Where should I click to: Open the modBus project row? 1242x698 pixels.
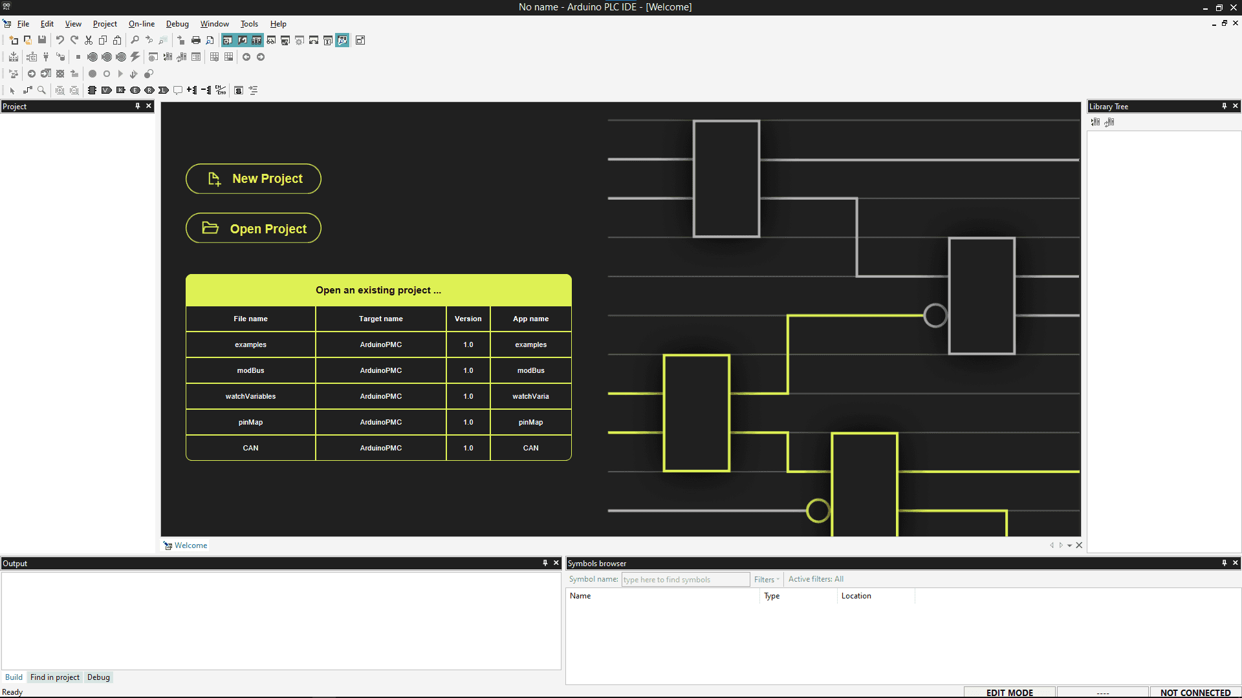(250, 370)
